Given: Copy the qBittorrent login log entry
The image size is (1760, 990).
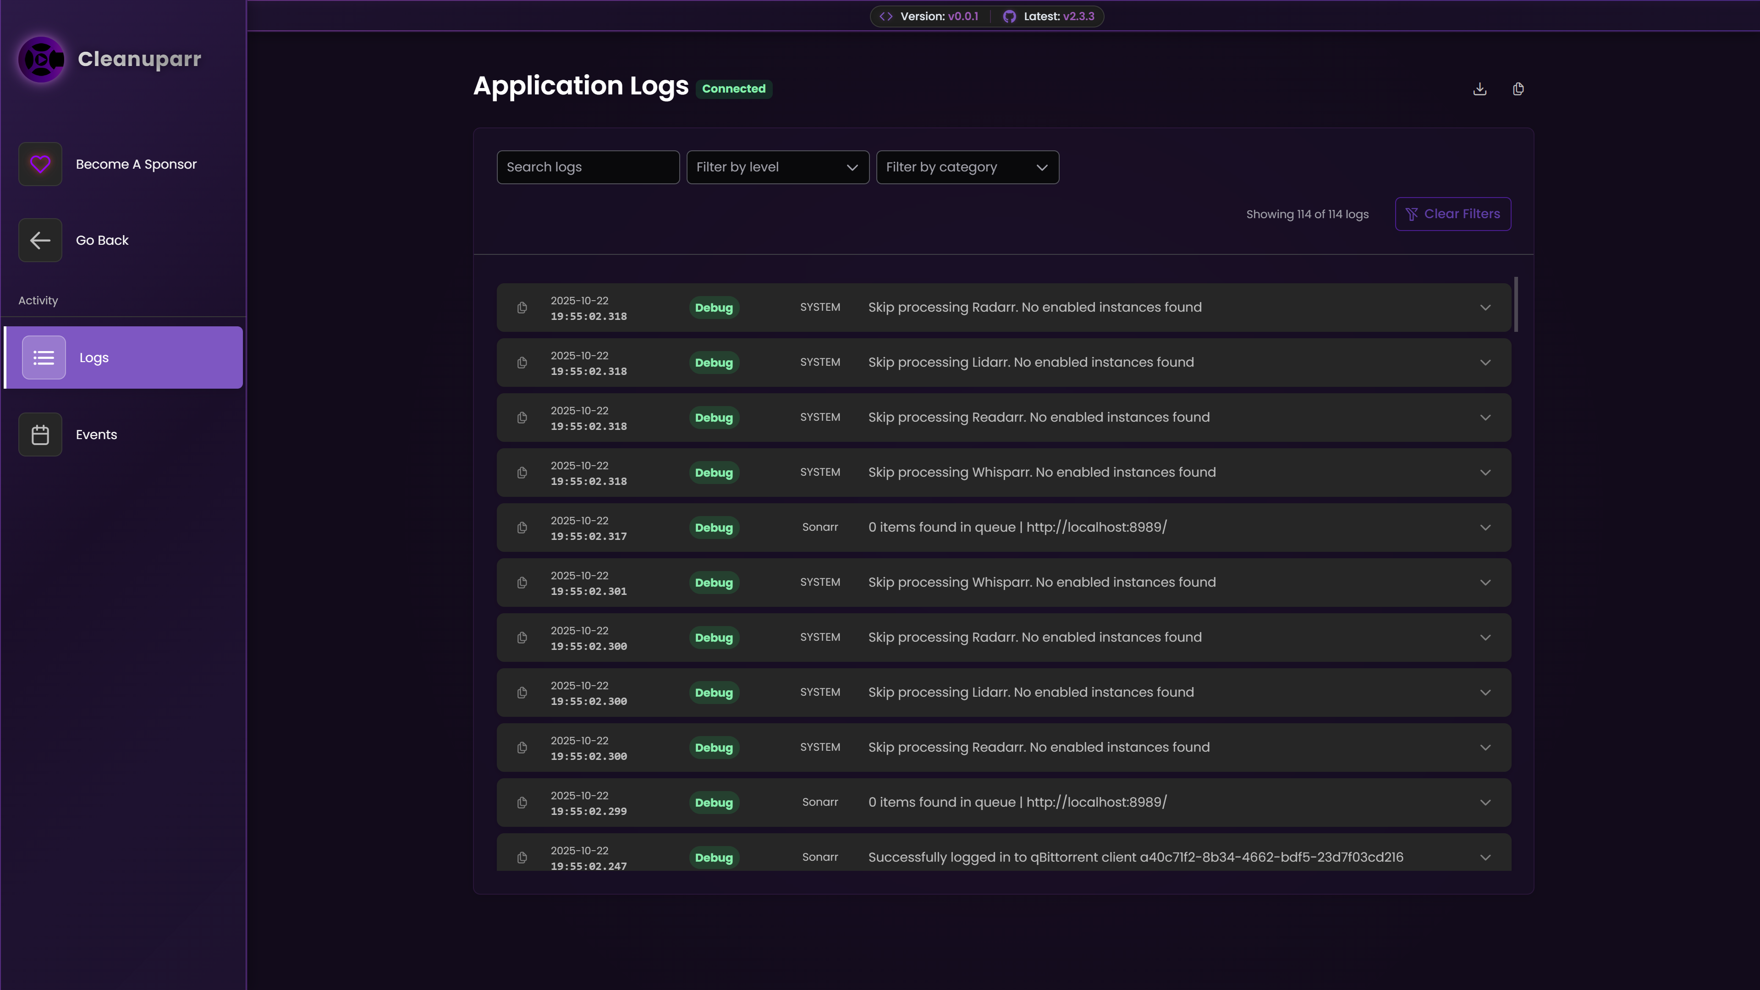Looking at the screenshot, I should pos(522,858).
